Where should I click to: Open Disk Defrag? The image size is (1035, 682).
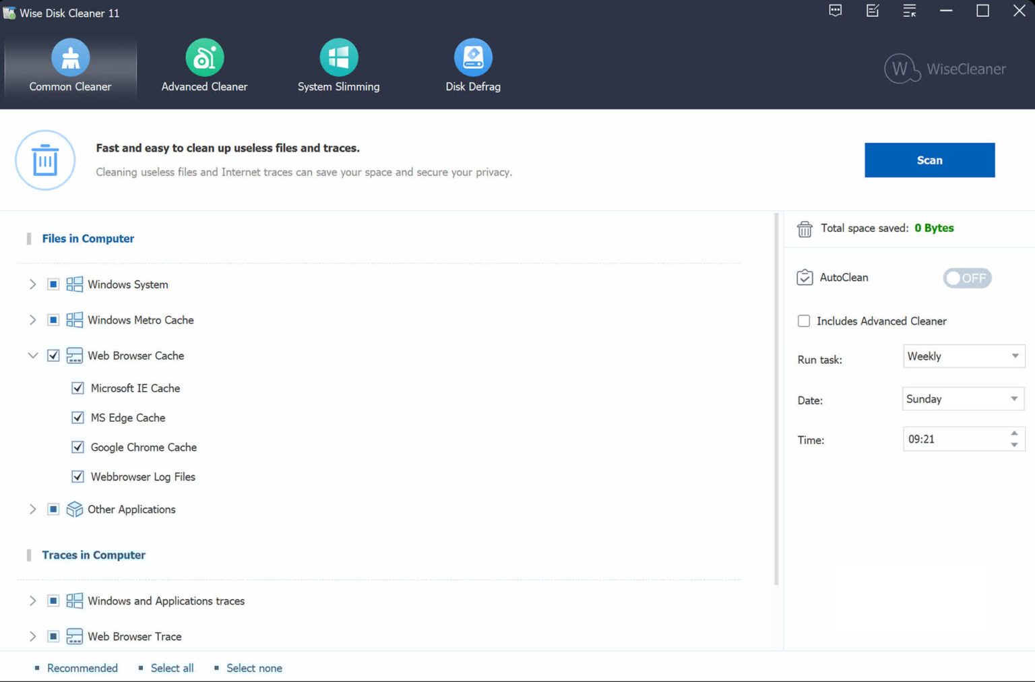pyautogui.click(x=473, y=65)
